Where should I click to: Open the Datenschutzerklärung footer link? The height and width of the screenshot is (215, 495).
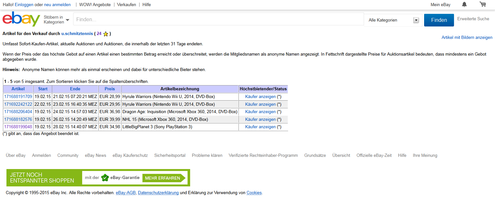point(158,193)
